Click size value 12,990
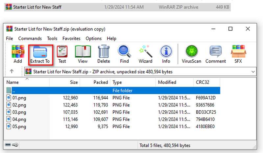This screenshot has width=263, height=153. pos(71,126)
